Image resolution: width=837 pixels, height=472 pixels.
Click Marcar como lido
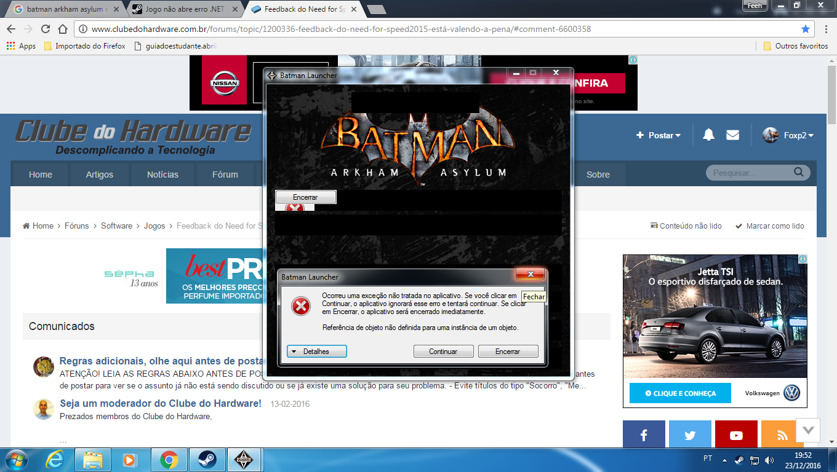click(x=770, y=226)
